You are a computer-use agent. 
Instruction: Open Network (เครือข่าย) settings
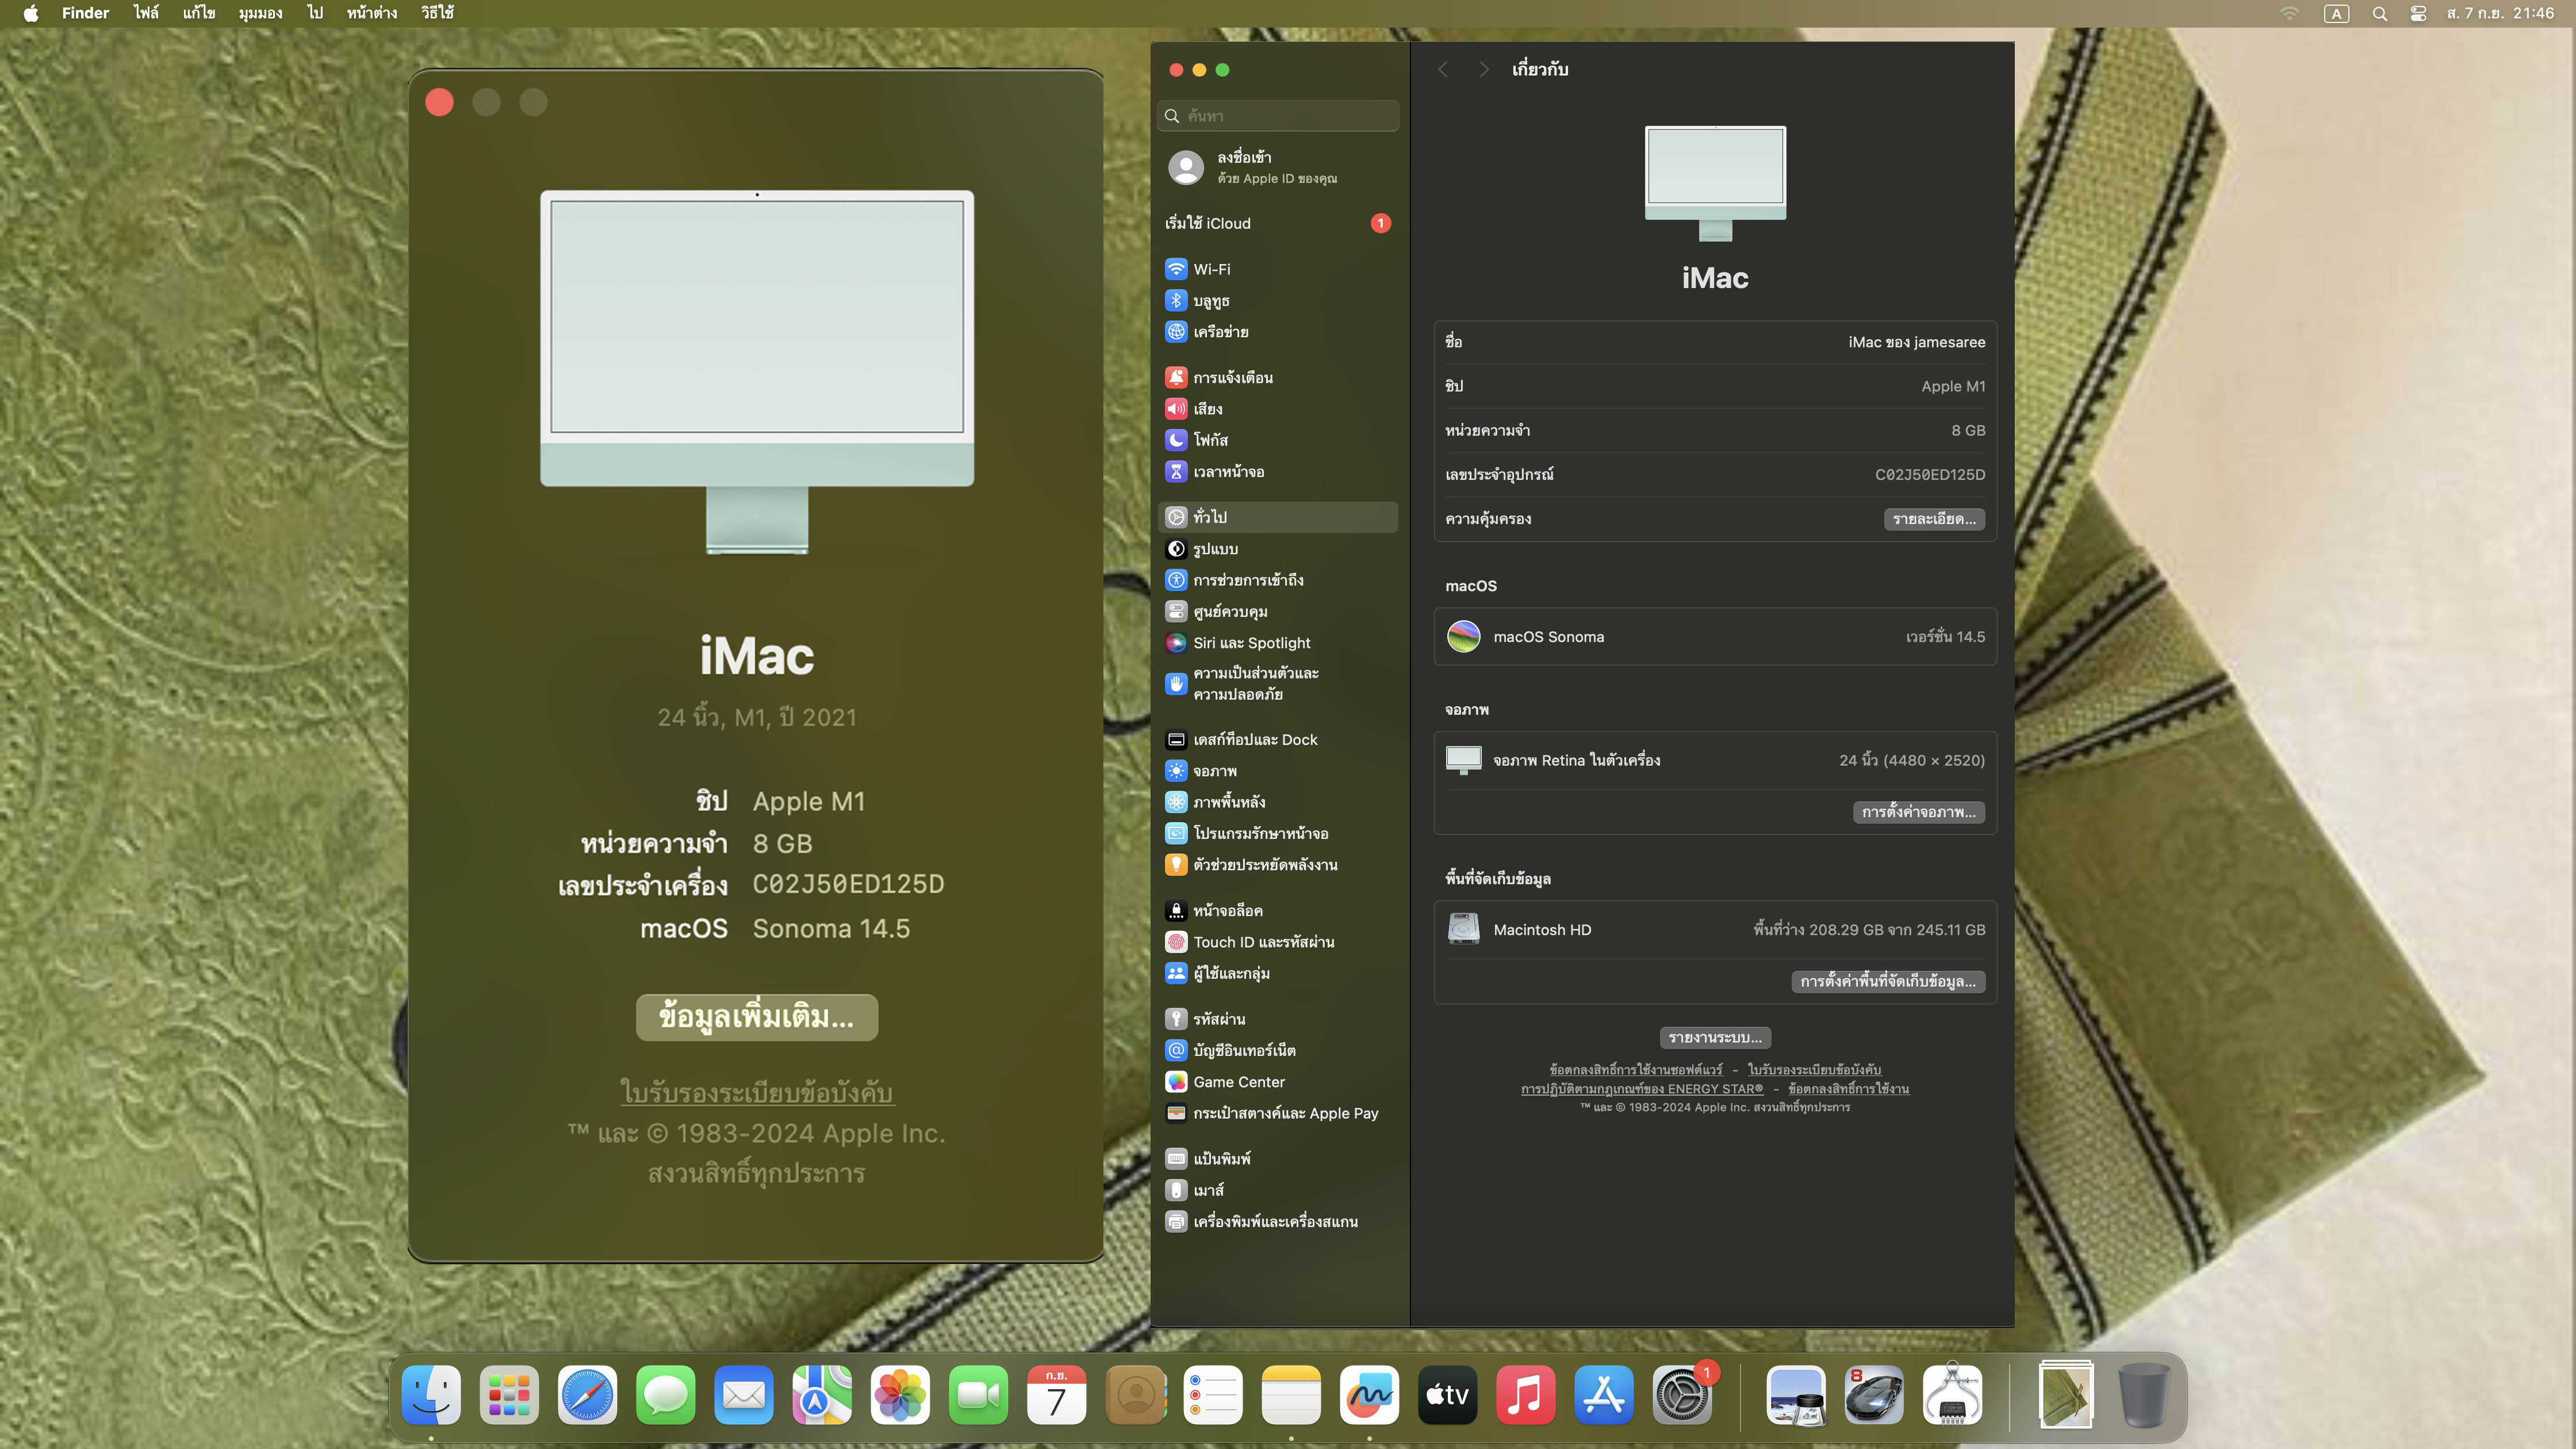click(x=1277, y=332)
